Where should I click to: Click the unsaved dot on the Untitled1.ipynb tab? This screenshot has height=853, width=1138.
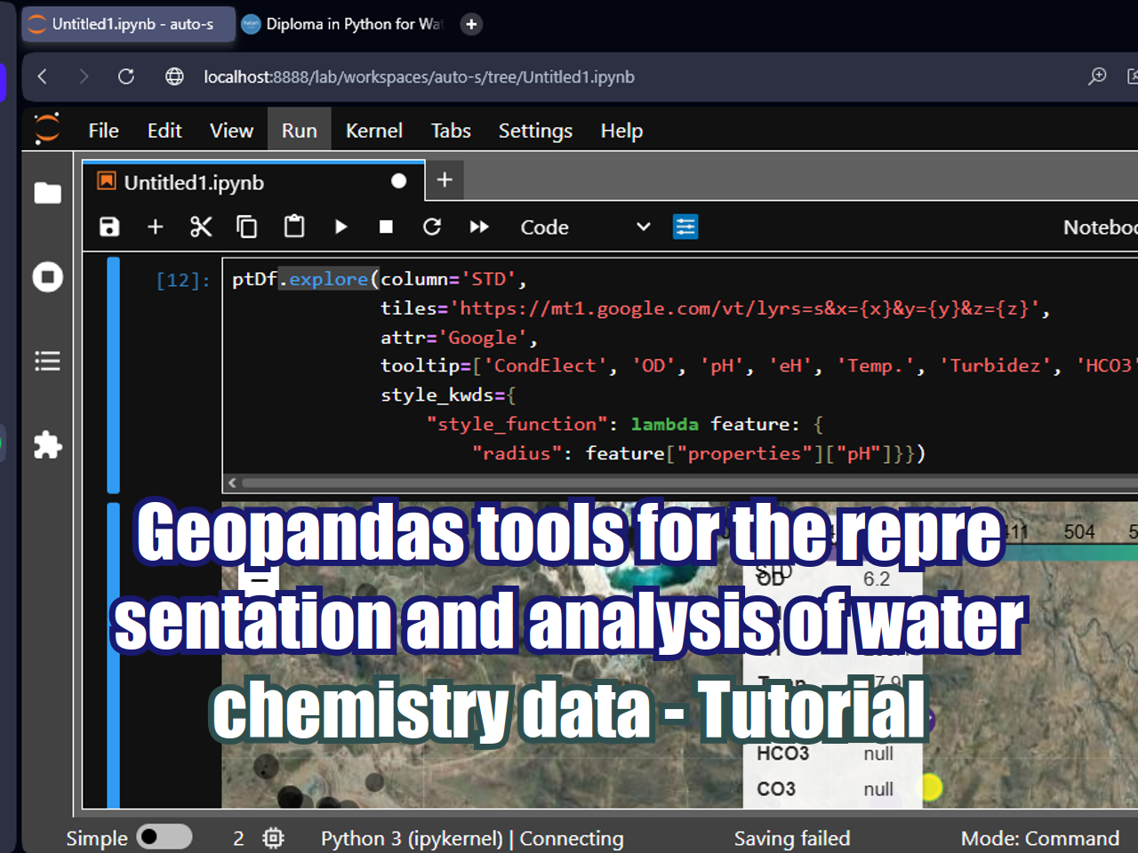[398, 181]
